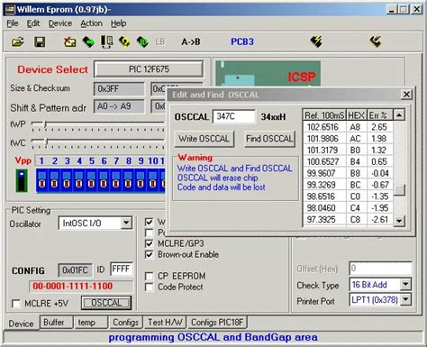This screenshot has height=347, width=427.
Task: Click the OSCCAL table scroll down arrow
Action: (399, 221)
